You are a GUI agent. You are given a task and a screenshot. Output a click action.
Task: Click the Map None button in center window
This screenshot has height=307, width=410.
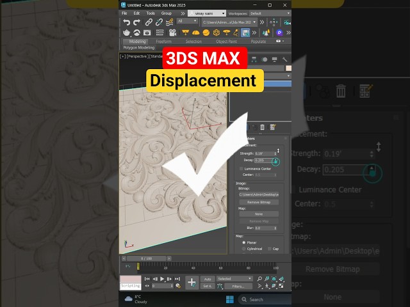[259, 214]
